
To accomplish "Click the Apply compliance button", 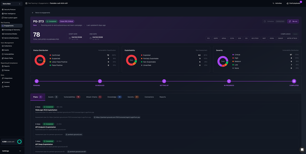I will tap(295, 34).
